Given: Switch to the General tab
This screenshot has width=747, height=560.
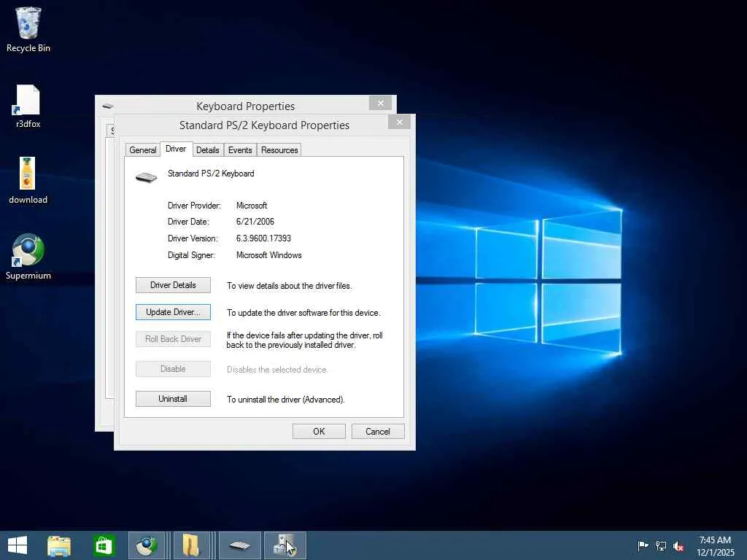Looking at the screenshot, I should coord(142,150).
